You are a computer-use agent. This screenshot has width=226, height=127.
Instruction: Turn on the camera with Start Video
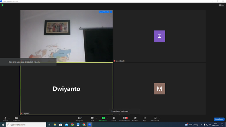(x=16, y=119)
